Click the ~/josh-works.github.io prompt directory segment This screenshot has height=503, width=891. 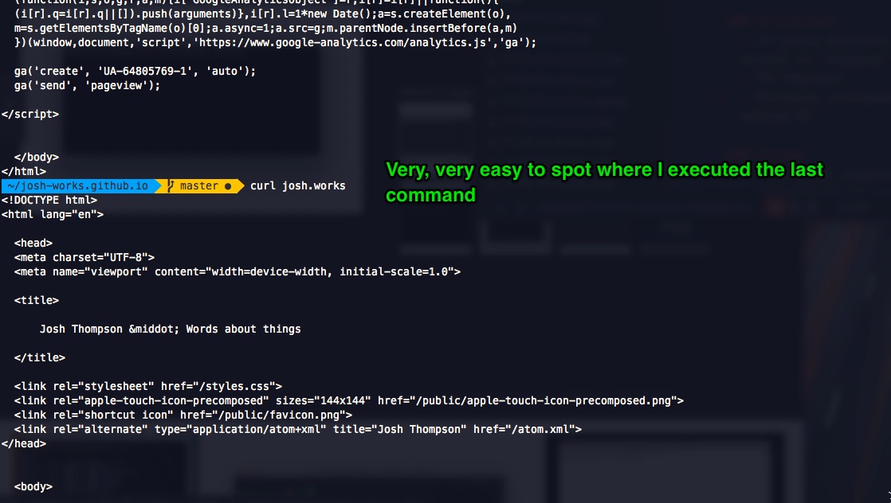click(78, 185)
